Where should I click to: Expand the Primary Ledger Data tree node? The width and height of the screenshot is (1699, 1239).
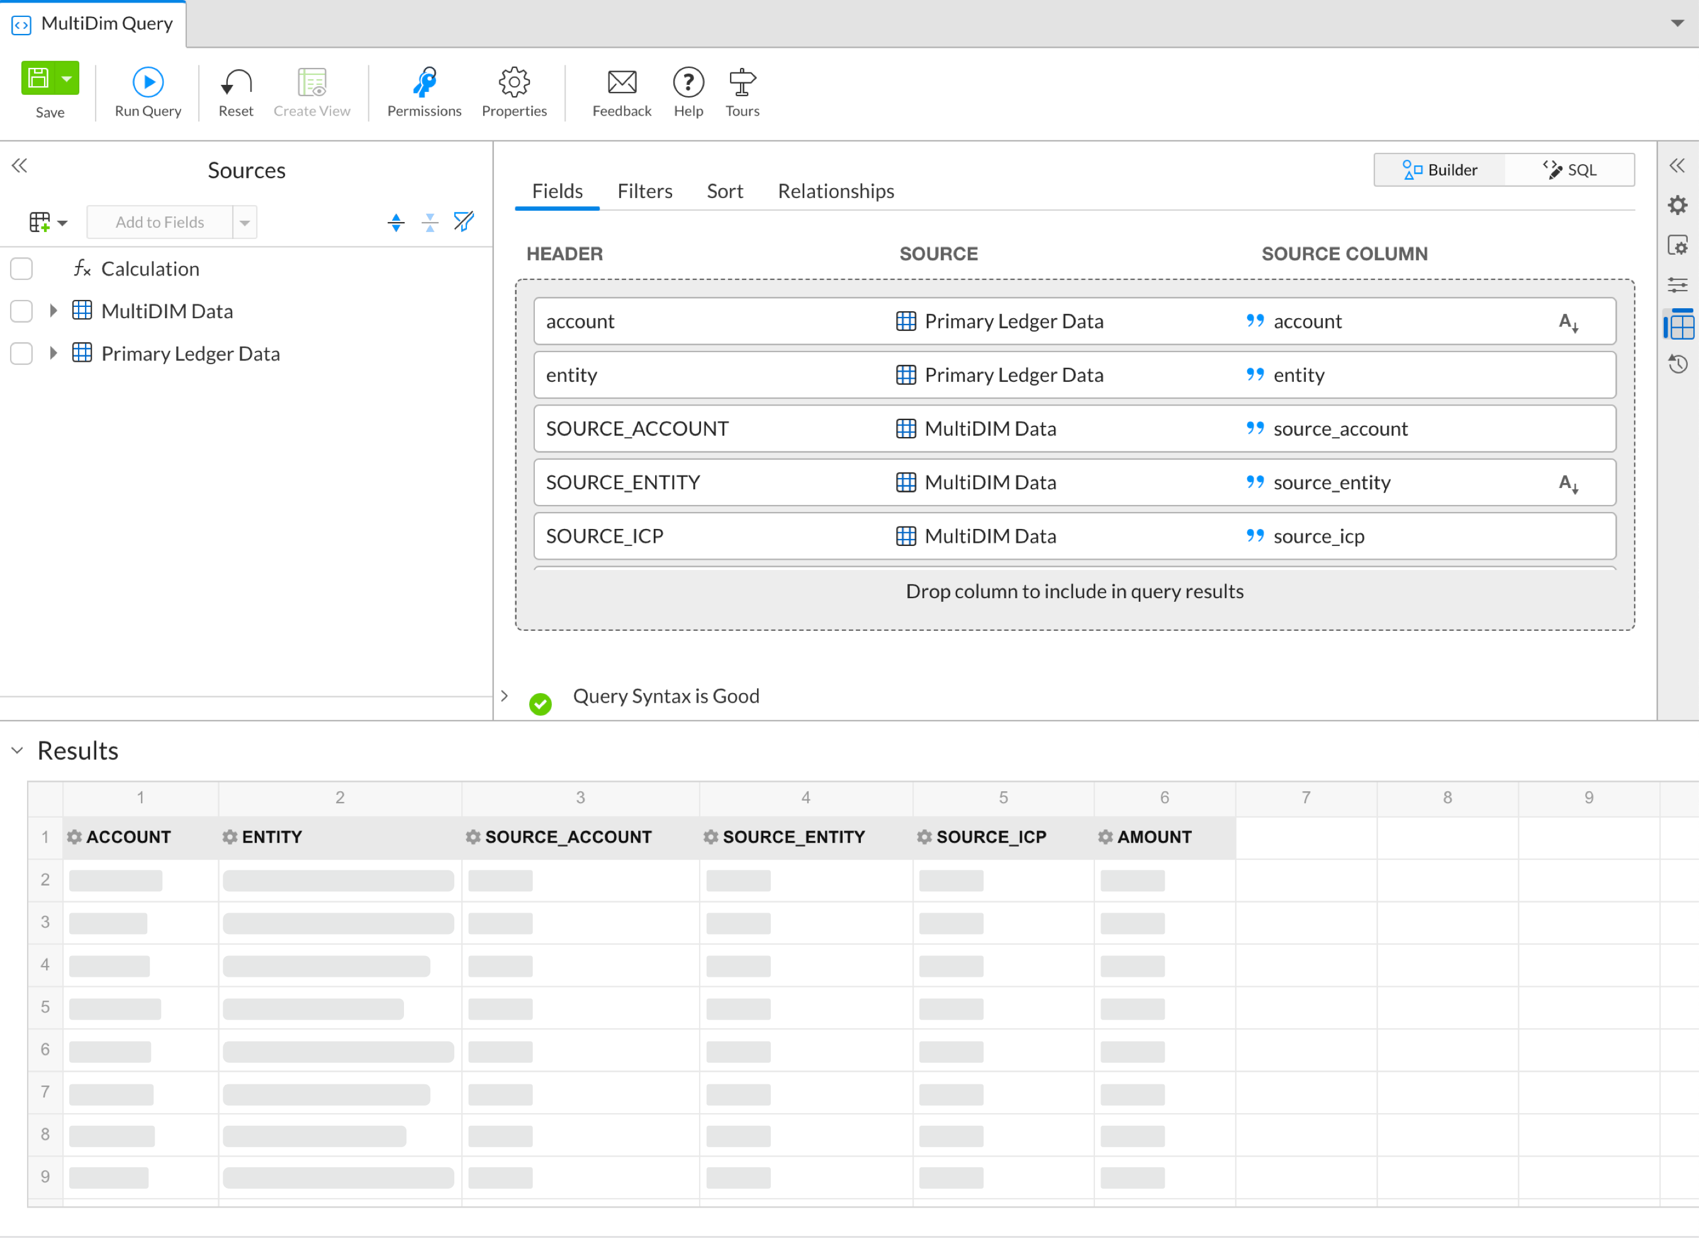[52, 353]
